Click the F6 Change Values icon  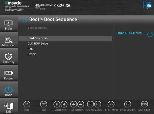point(98,104)
